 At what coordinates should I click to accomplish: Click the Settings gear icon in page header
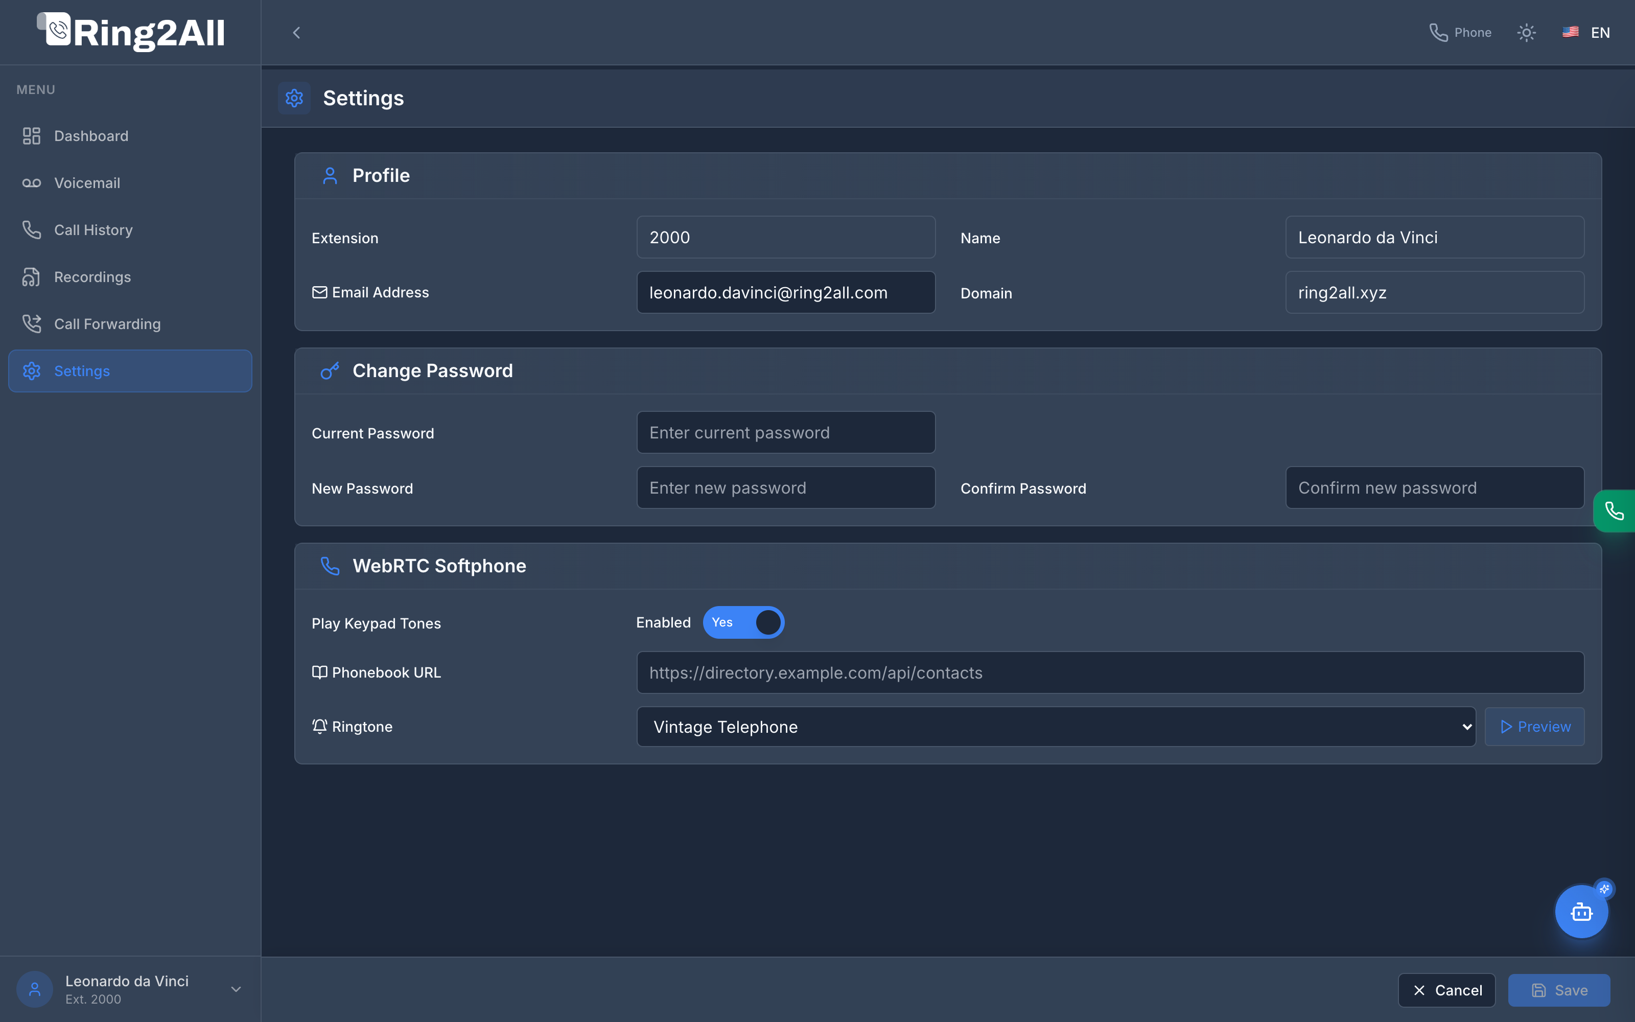click(294, 98)
